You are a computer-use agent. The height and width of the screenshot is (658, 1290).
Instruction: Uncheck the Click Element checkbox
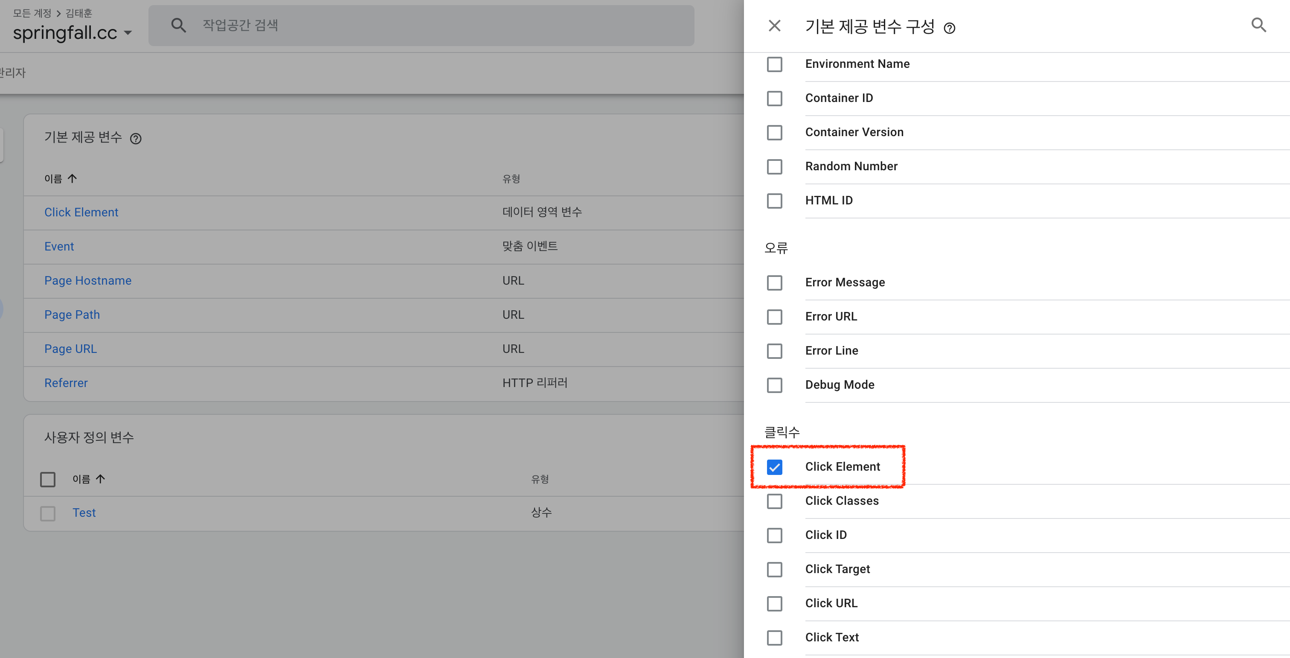point(774,467)
